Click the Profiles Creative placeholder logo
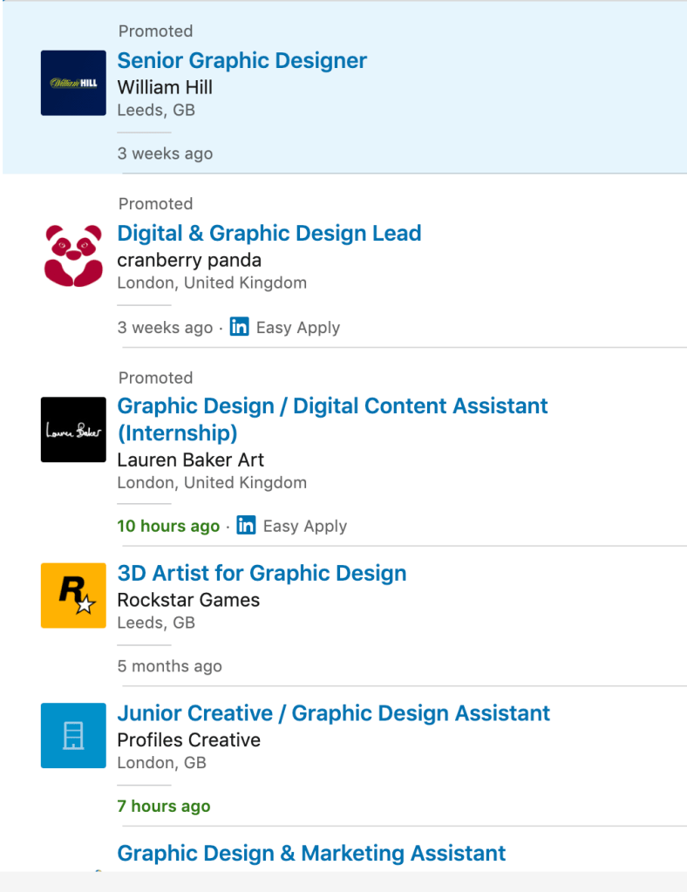 coord(73,736)
